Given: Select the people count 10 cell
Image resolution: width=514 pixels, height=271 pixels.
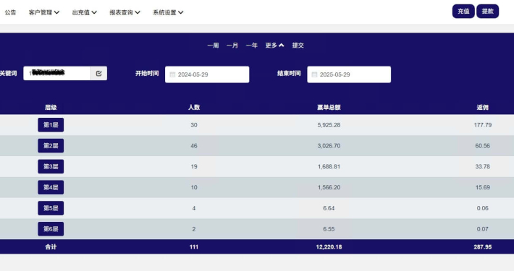Looking at the screenshot, I should (194, 188).
